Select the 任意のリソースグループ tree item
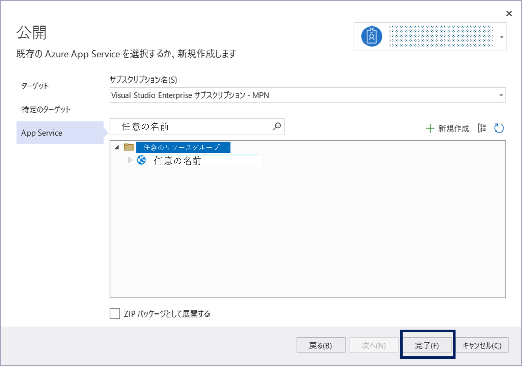Image resolution: width=522 pixels, height=366 pixels. 183,147
